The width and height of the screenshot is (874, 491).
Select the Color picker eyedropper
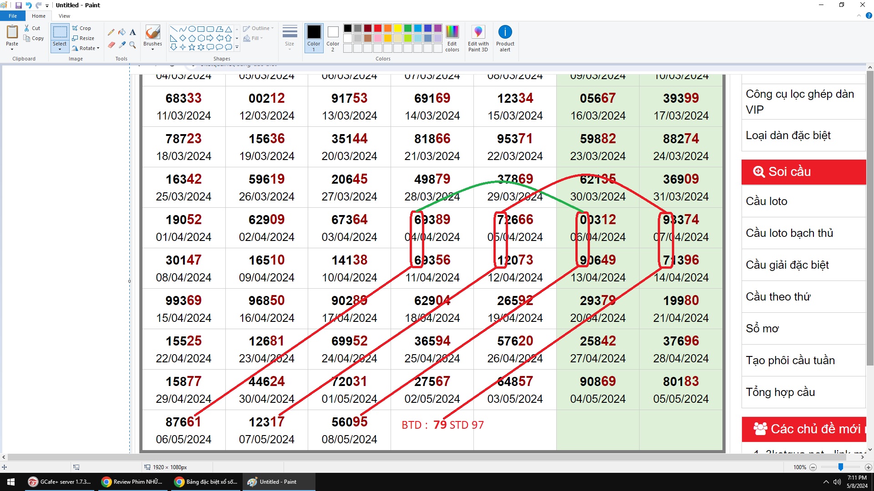[x=122, y=45]
